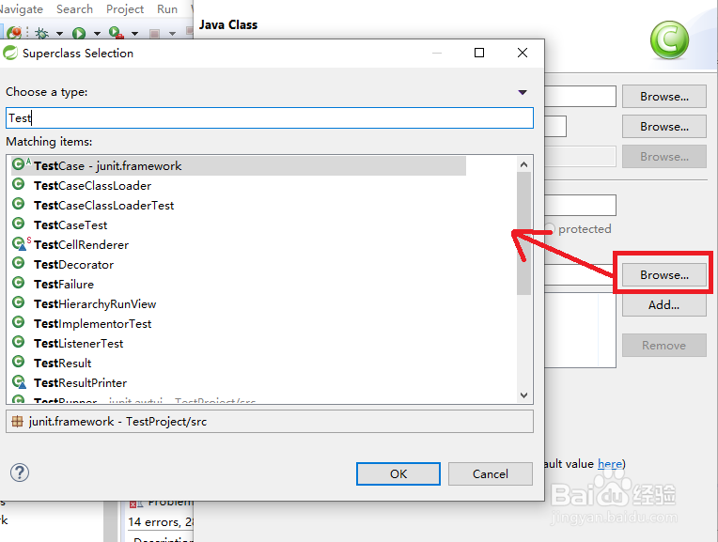Click the help question mark icon
Screen dimensions: 718x542
pyautogui.click(x=20, y=472)
